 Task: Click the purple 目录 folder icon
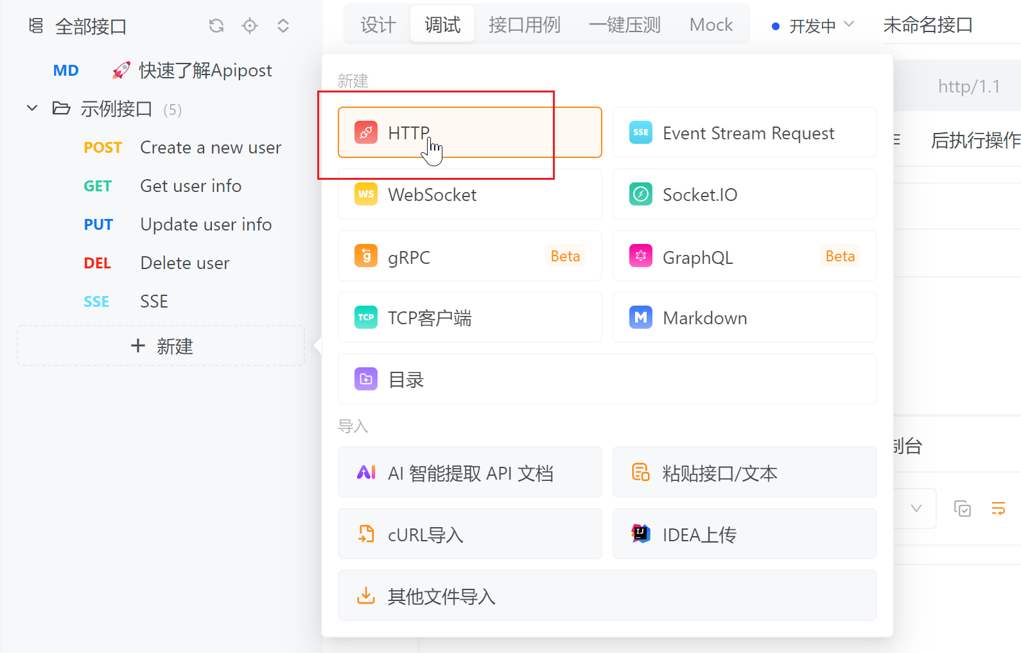[366, 379]
